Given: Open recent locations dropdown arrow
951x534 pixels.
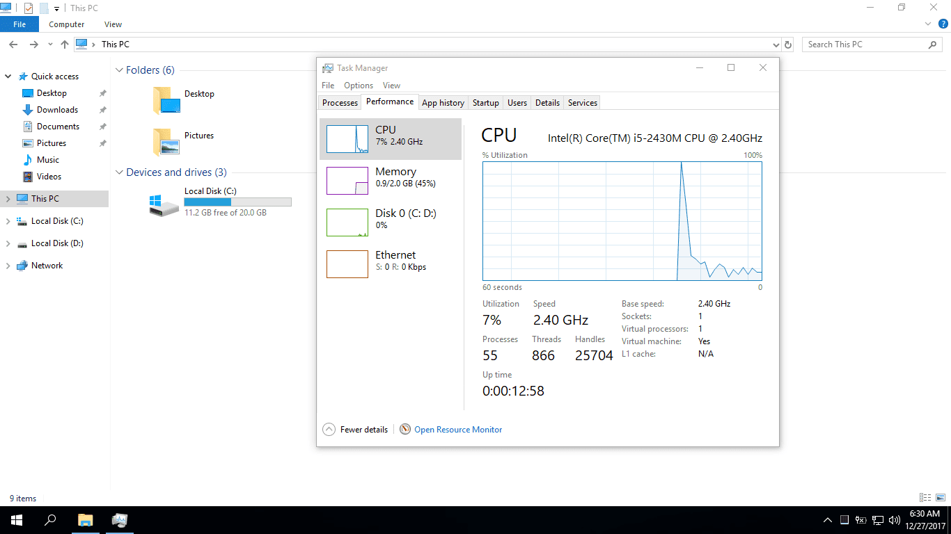Looking at the screenshot, I should [x=50, y=44].
